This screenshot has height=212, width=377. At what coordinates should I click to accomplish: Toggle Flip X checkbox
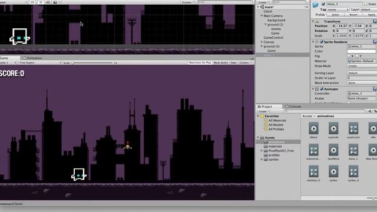click(349, 56)
